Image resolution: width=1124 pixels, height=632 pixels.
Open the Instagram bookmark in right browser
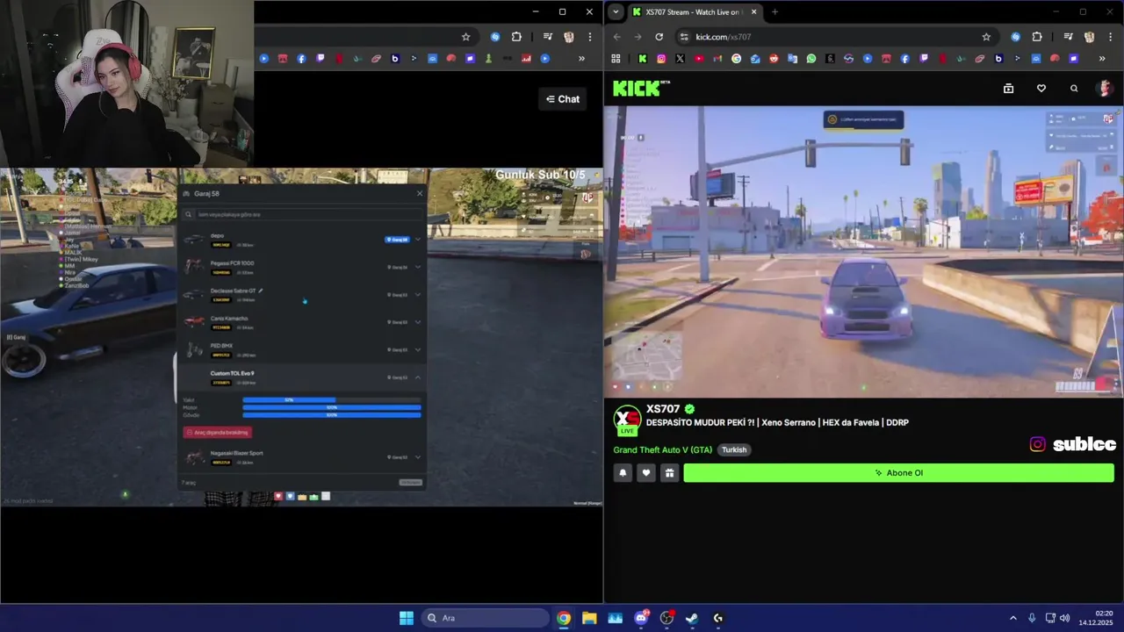click(661, 59)
